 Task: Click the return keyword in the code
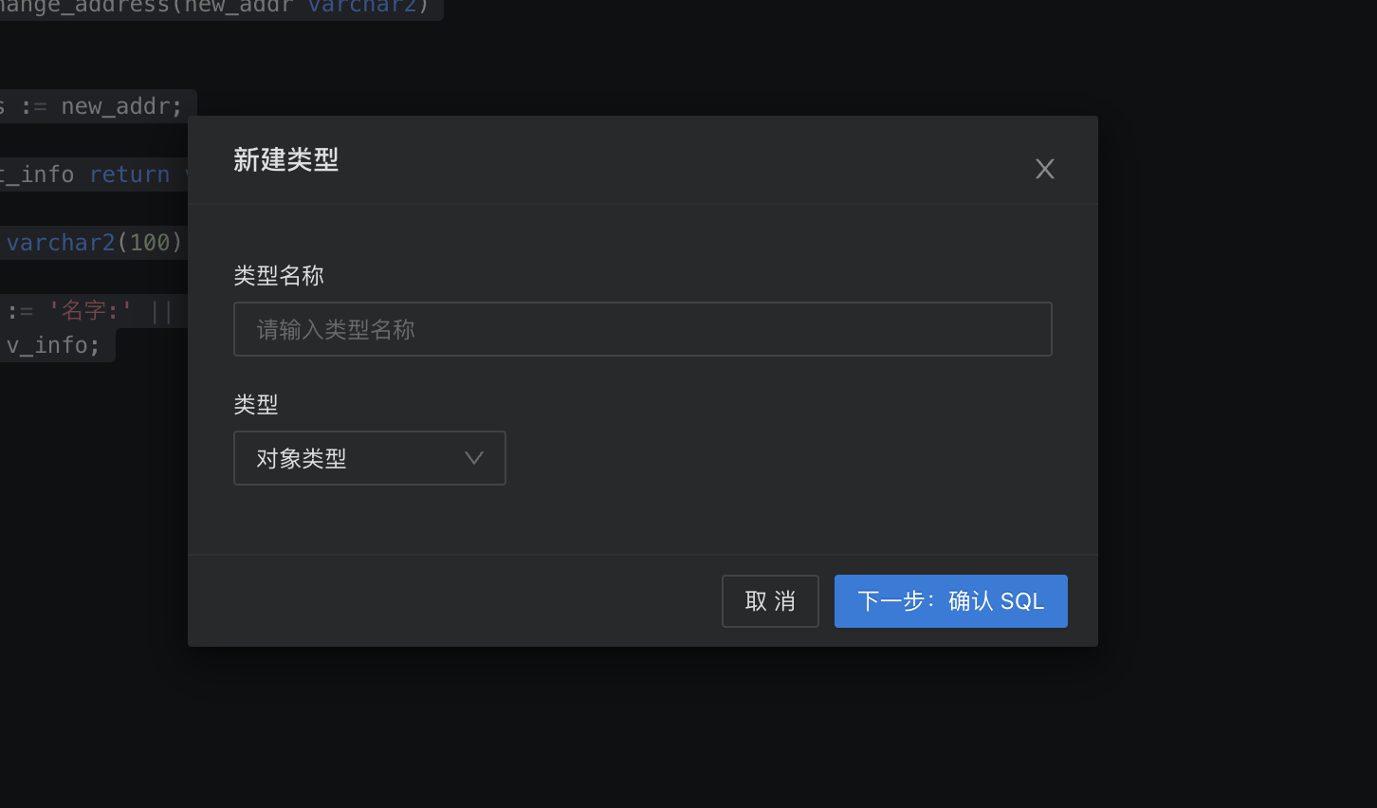point(130,174)
